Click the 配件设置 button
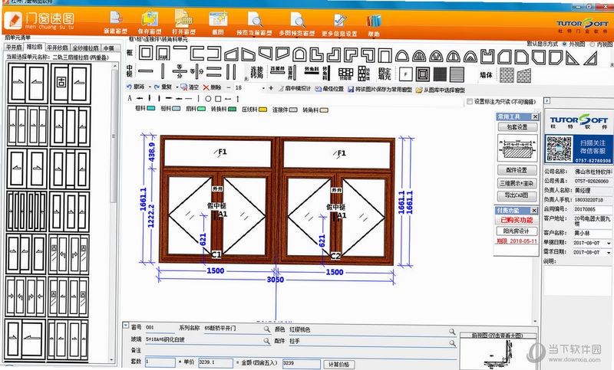 click(517, 170)
